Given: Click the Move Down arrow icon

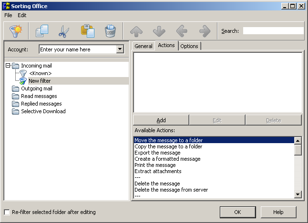Looking at the screenshot, I should click(x=159, y=31).
